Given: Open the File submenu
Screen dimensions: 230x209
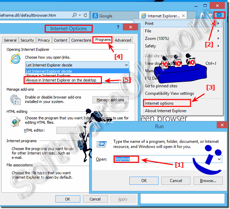Looking at the screenshot, I should [x=182, y=31].
